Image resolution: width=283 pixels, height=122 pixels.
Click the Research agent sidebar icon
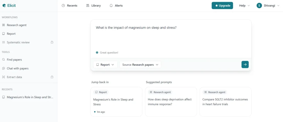pyautogui.click(x=3, y=25)
